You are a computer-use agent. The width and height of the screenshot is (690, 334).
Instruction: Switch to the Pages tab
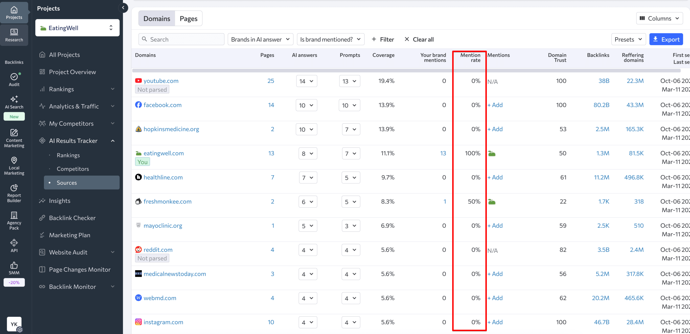click(188, 18)
